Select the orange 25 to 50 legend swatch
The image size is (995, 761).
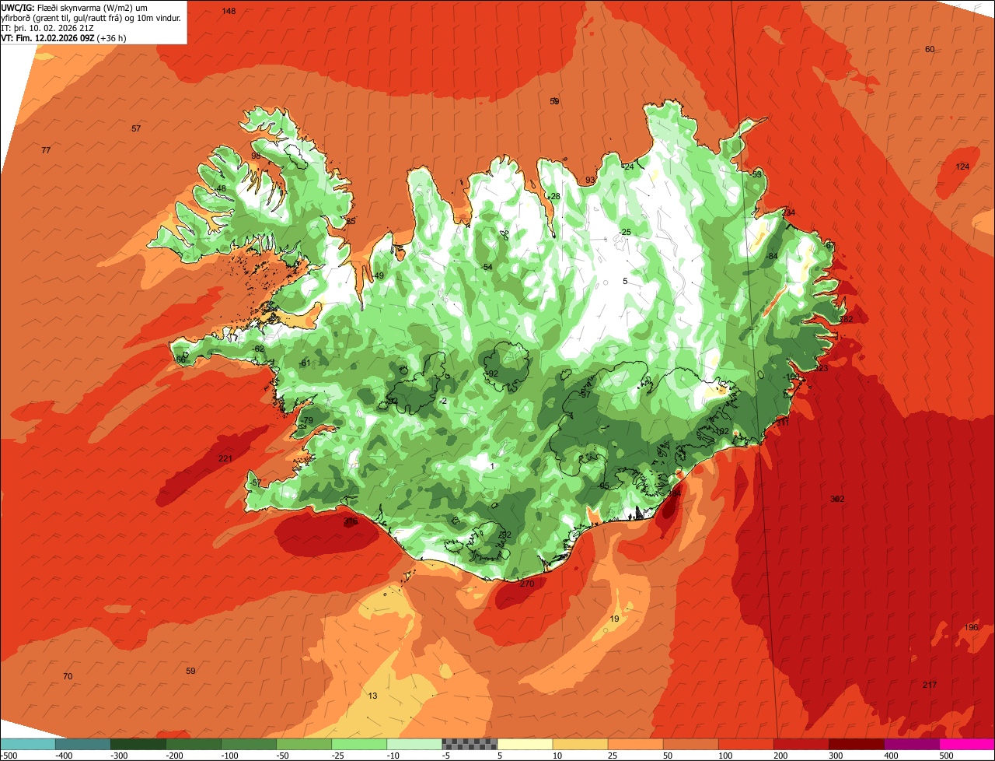(x=635, y=744)
